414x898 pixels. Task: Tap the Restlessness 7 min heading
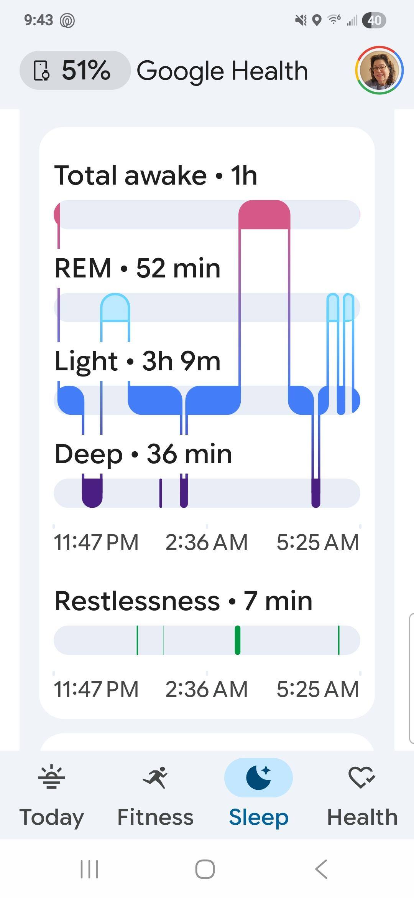[183, 601]
